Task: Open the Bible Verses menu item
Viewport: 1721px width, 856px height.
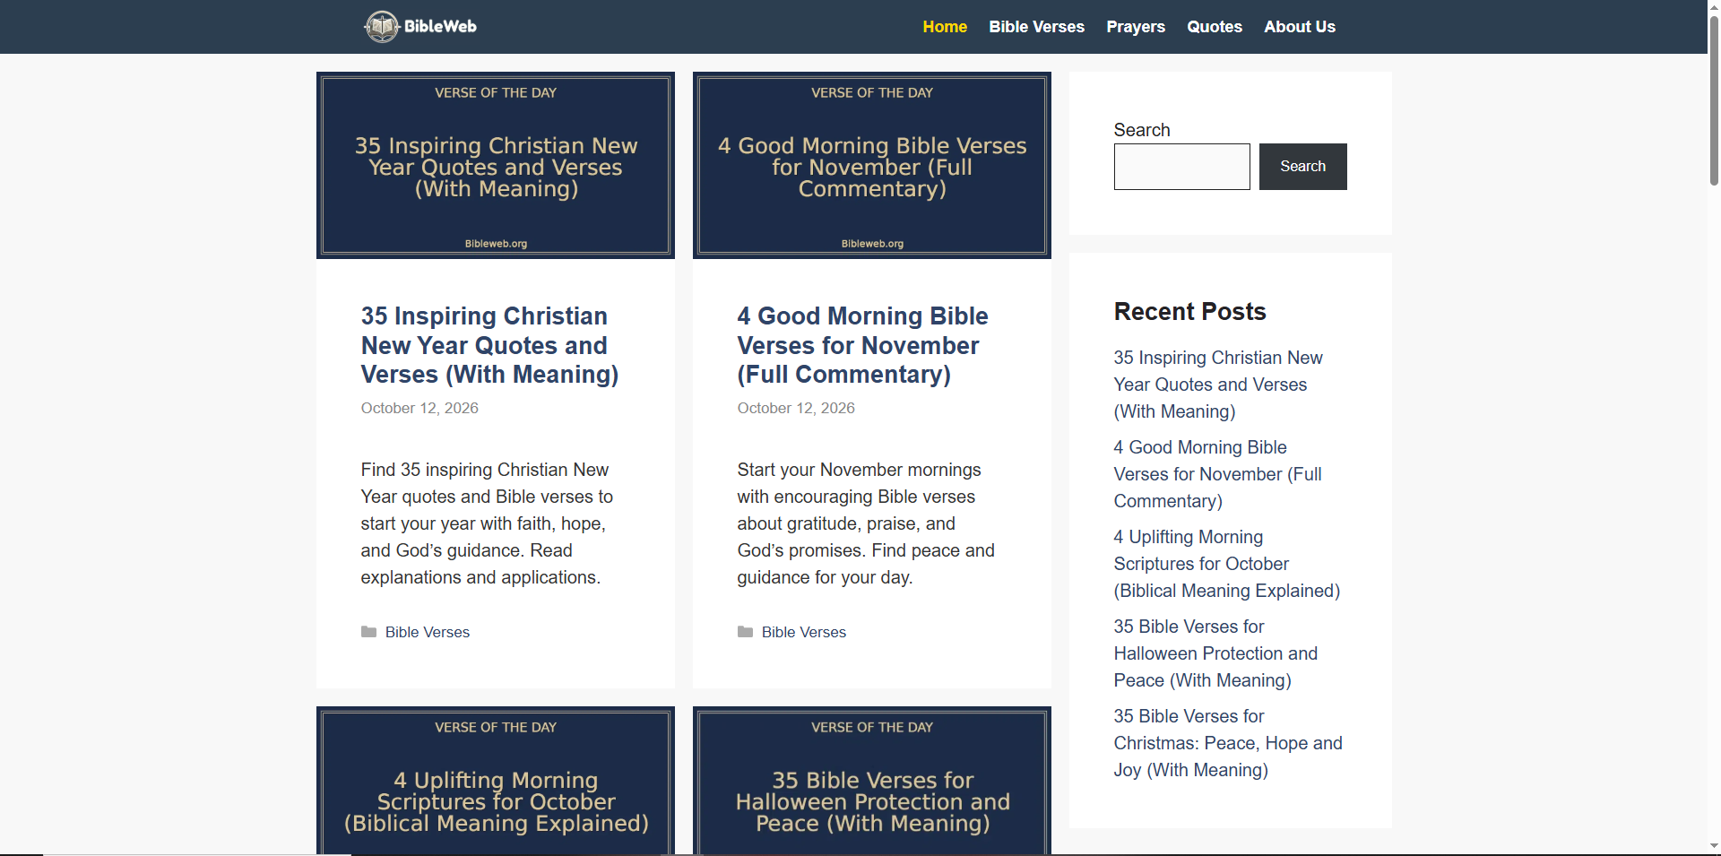Action: click(x=1036, y=27)
